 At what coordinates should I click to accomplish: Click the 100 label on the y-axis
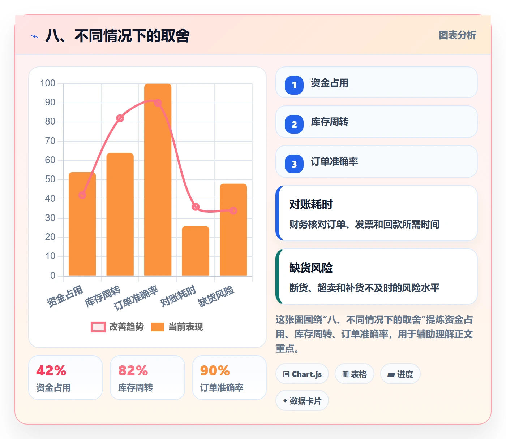click(x=48, y=83)
